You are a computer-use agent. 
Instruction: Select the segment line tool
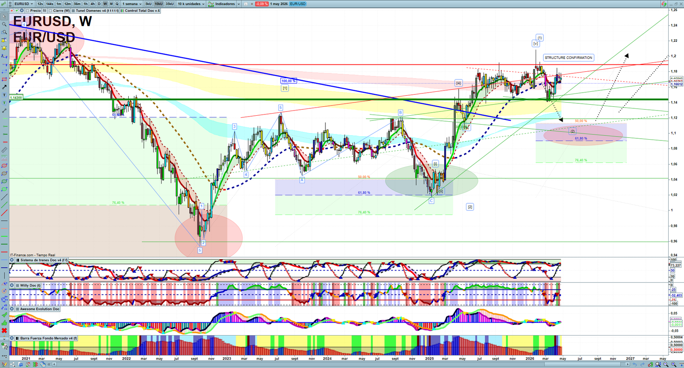click(x=4, y=111)
